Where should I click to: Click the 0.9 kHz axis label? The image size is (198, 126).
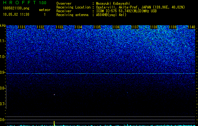coord(3,72)
